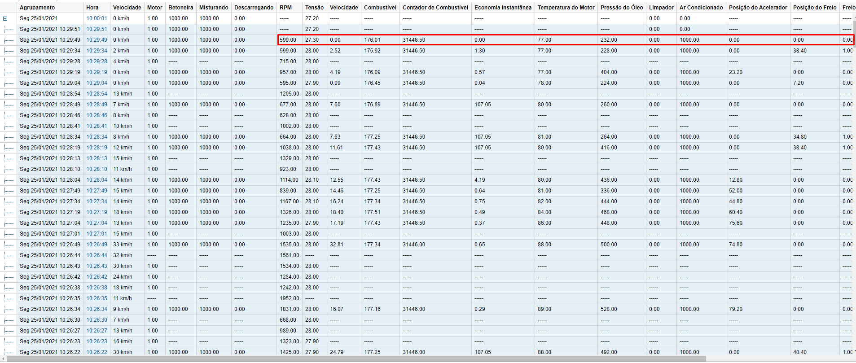The height and width of the screenshot is (363, 856).
Task: Sort by Economia Instantânea column
Action: click(x=503, y=8)
